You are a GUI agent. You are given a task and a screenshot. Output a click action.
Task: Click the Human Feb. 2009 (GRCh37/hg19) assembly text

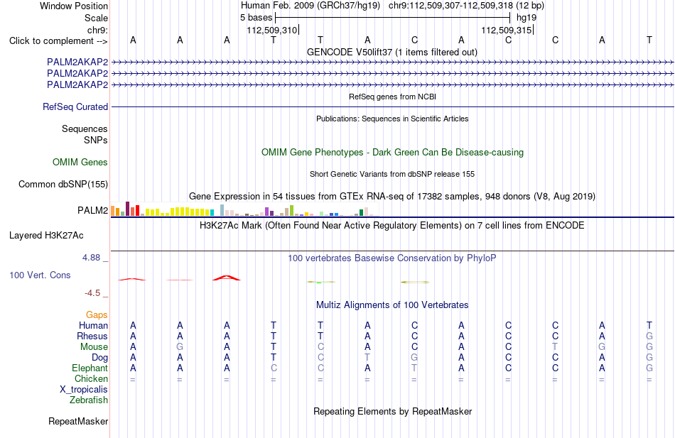coord(310,6)
